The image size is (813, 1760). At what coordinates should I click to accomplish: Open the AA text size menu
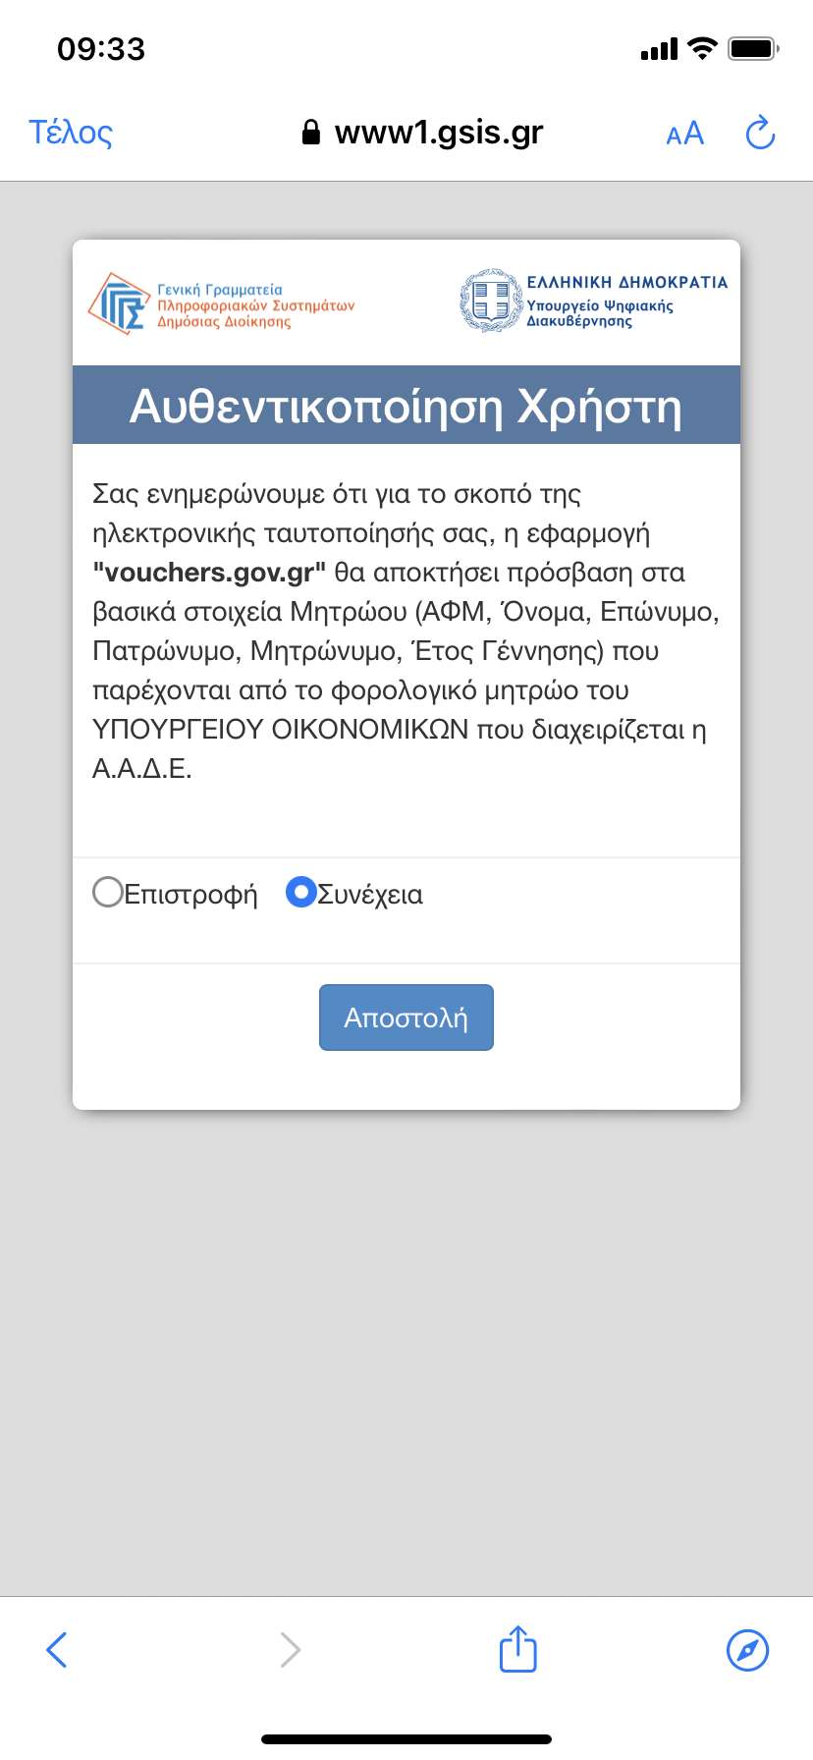click(x=685, y=134)
